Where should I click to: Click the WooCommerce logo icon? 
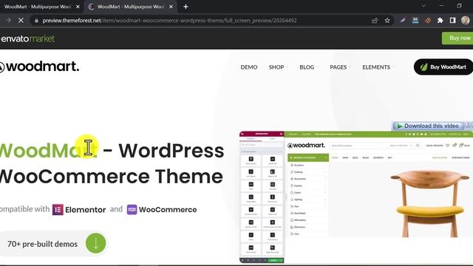click(x=132, y=210)
